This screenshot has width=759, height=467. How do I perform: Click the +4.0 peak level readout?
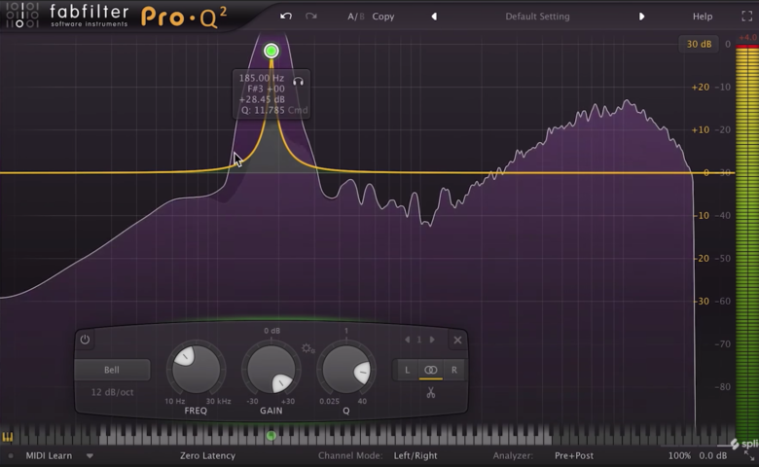(748, 37)
